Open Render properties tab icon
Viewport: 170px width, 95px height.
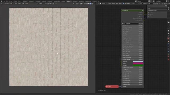point(168,28)
